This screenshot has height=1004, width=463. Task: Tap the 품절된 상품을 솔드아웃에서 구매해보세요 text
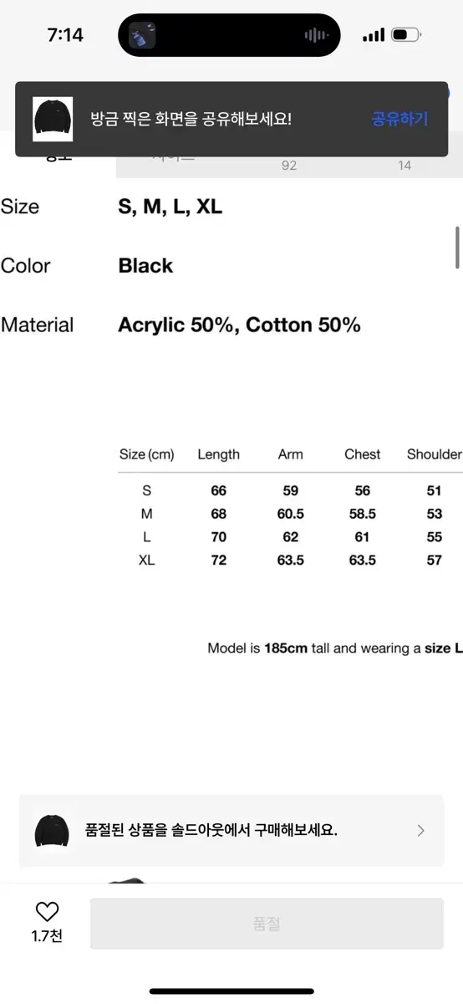coord(211,831)
